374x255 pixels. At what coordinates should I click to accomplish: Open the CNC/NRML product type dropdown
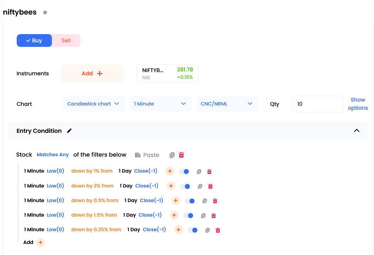(227, 104)
